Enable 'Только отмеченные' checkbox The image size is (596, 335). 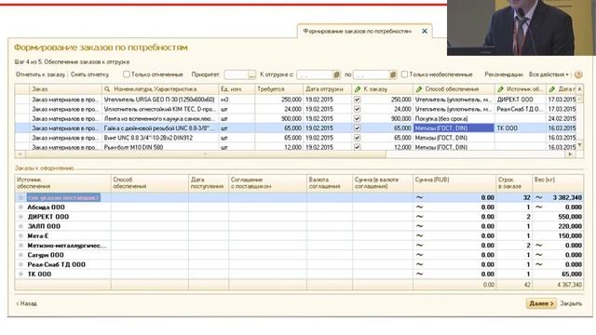coord(127,74)
